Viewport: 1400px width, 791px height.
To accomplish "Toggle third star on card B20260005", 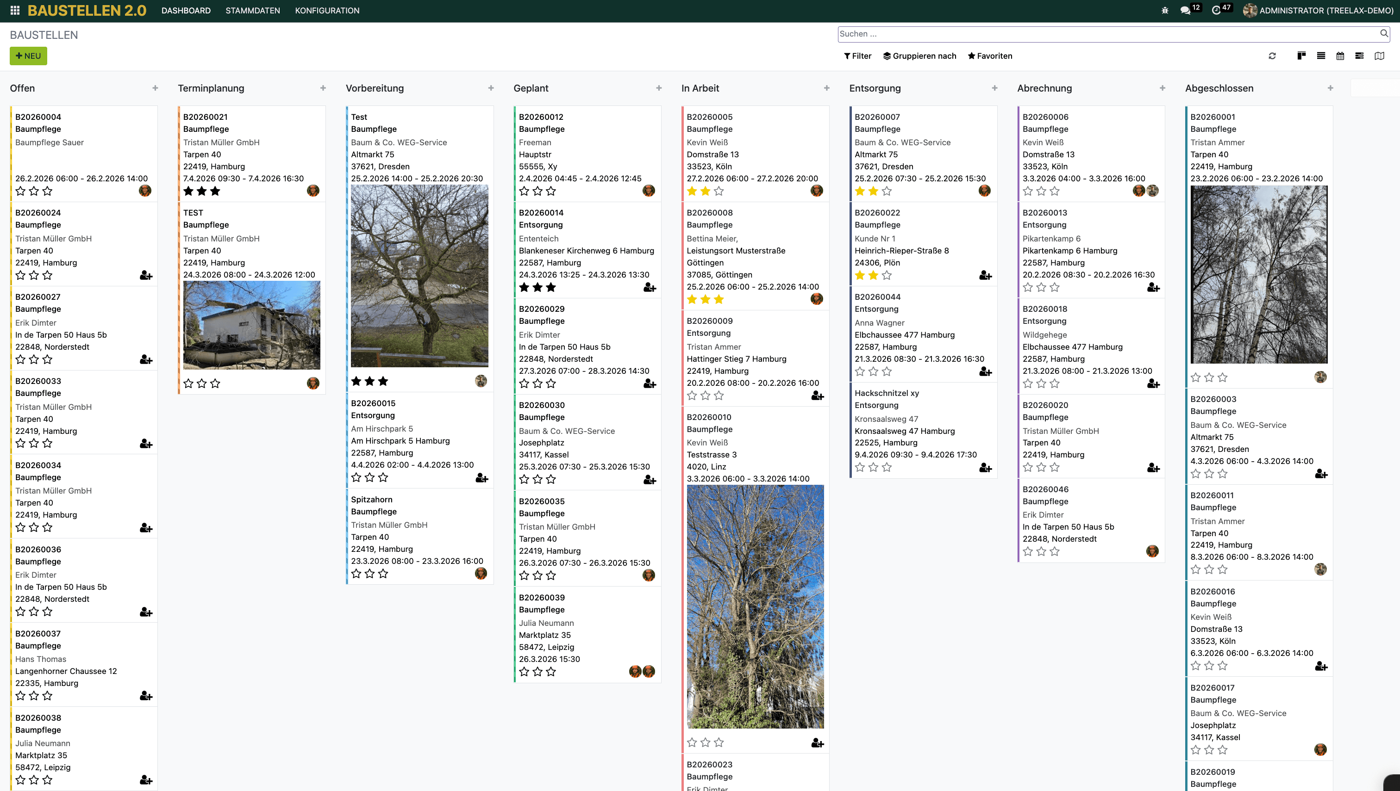I will click(x=719, y=191).
